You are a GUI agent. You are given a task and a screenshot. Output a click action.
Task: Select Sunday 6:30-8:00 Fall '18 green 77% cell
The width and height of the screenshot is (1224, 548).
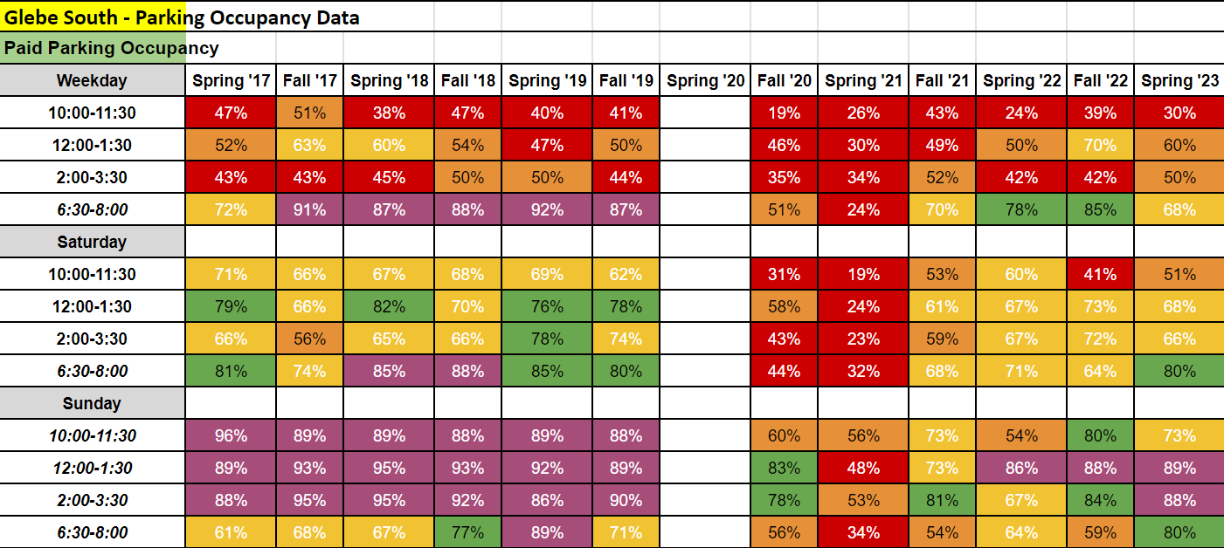coord(467,532)
